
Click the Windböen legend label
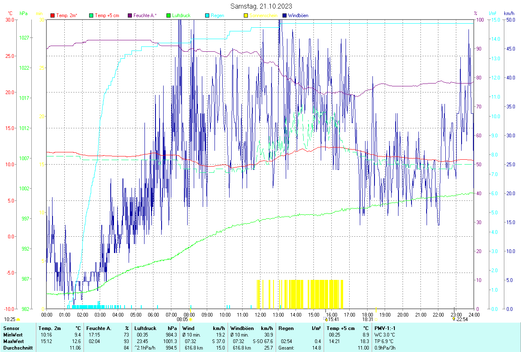pos(298,15)
